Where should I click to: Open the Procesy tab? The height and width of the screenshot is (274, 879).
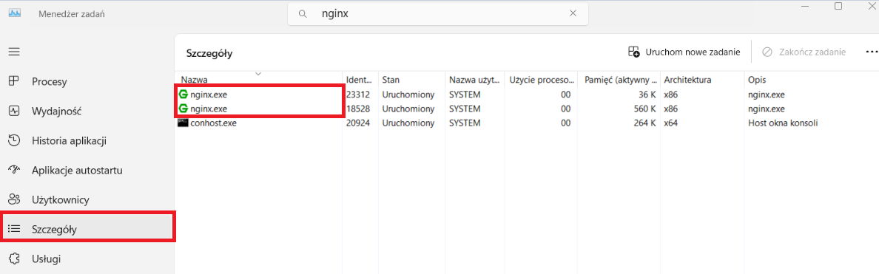[x=50, y=82]
